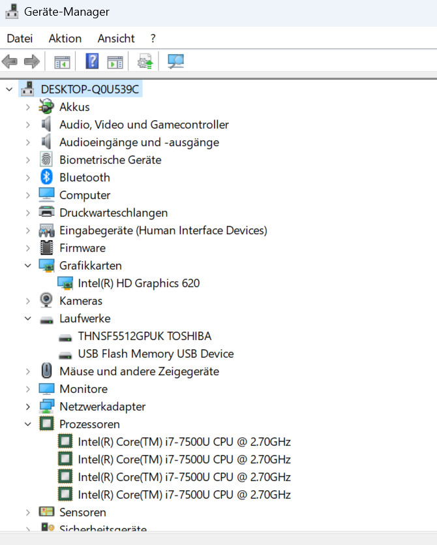The width and height of the screenshot is (437, 545).
Task: Expand the Druckwarteschlangen category
Action: [x=28, y=213]
